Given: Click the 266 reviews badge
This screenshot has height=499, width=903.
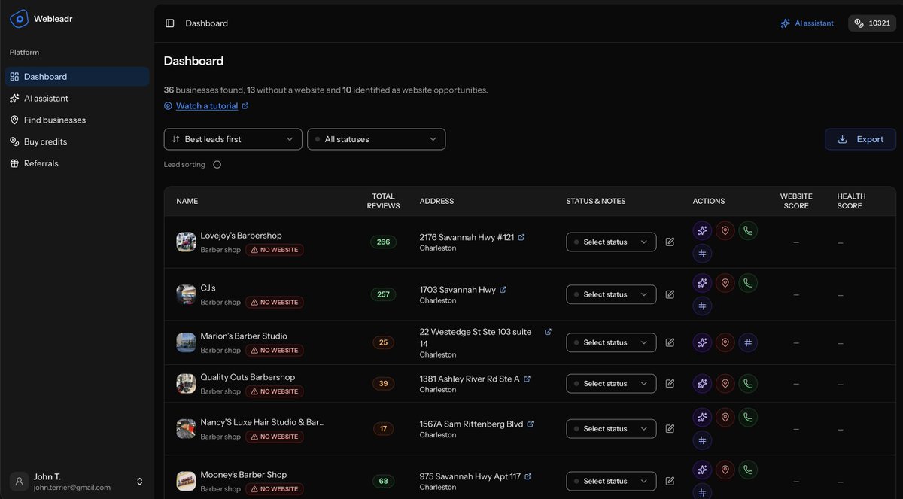Looking at the screenshot, I should pyautogui.click(x=383, y=242).
